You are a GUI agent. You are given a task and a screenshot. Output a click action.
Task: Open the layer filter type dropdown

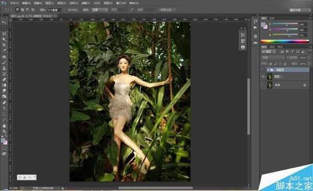tap(269, 52)
